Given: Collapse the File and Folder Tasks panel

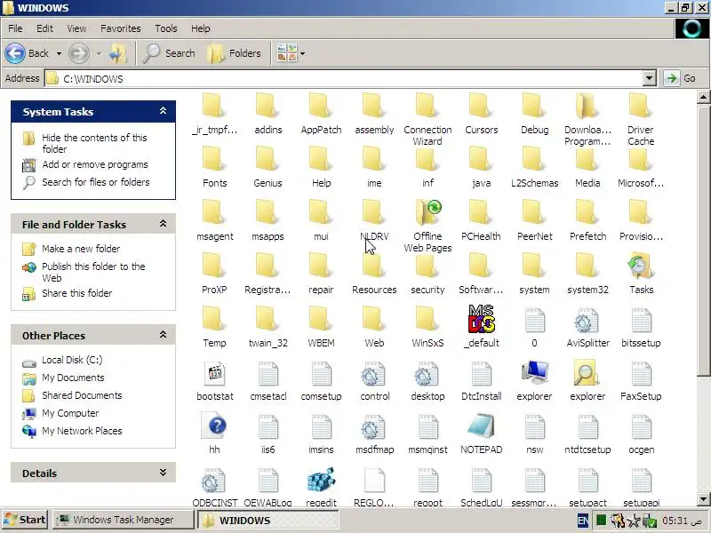Looking at the screenshot, I should coord(164,224).
